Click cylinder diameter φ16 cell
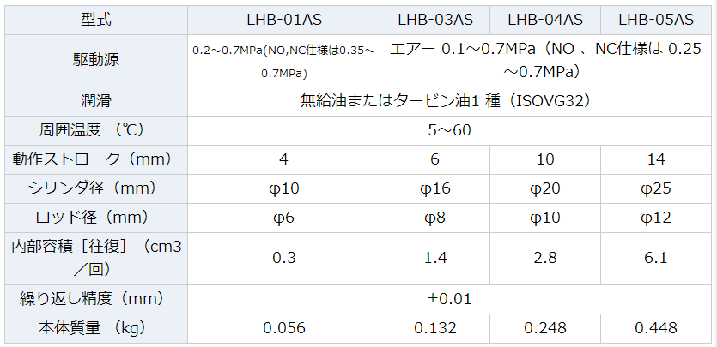 [434, 188]
